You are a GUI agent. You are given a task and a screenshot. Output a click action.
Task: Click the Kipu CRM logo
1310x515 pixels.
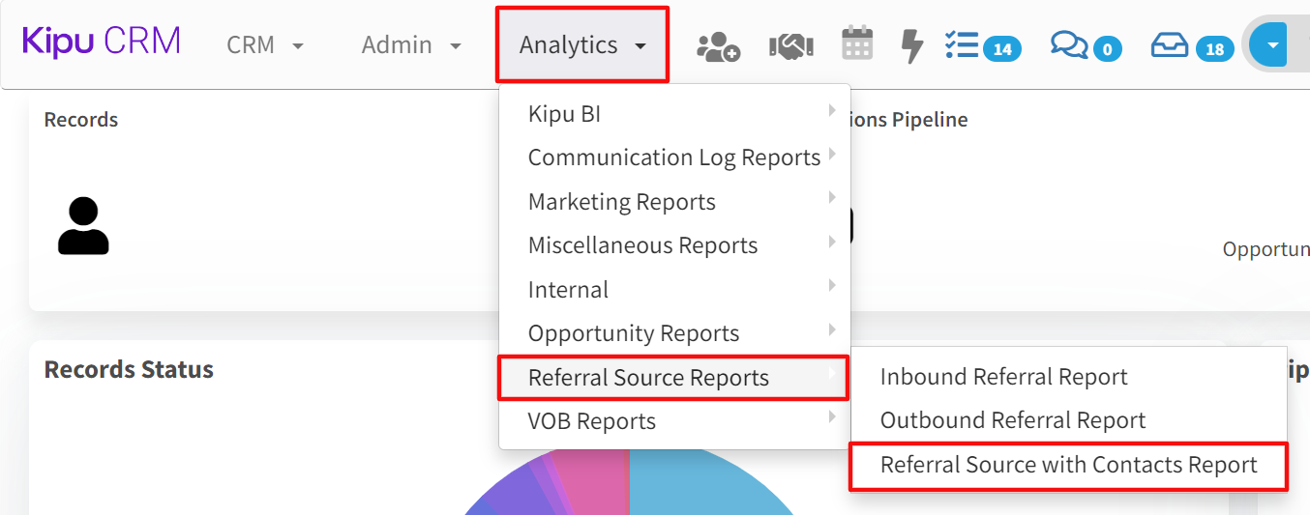click(x=101, y=43)
